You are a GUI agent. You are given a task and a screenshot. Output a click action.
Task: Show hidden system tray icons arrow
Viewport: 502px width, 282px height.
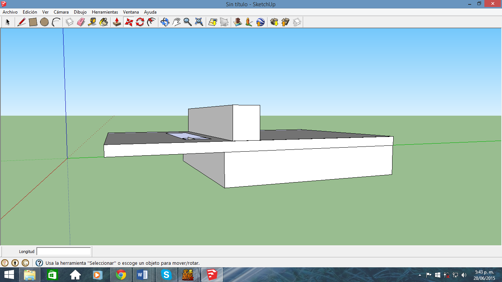coord(420,275)
